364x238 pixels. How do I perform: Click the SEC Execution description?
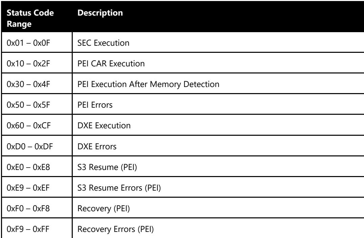coord(103,43)
